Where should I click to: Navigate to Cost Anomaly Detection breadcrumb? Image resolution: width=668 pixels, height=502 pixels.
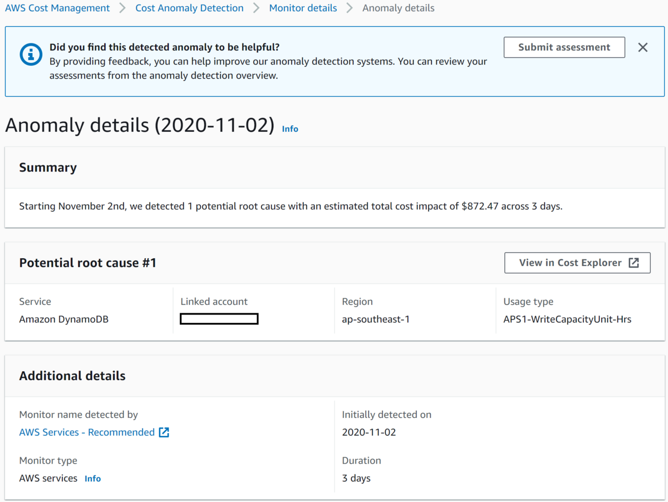point(189,8)
